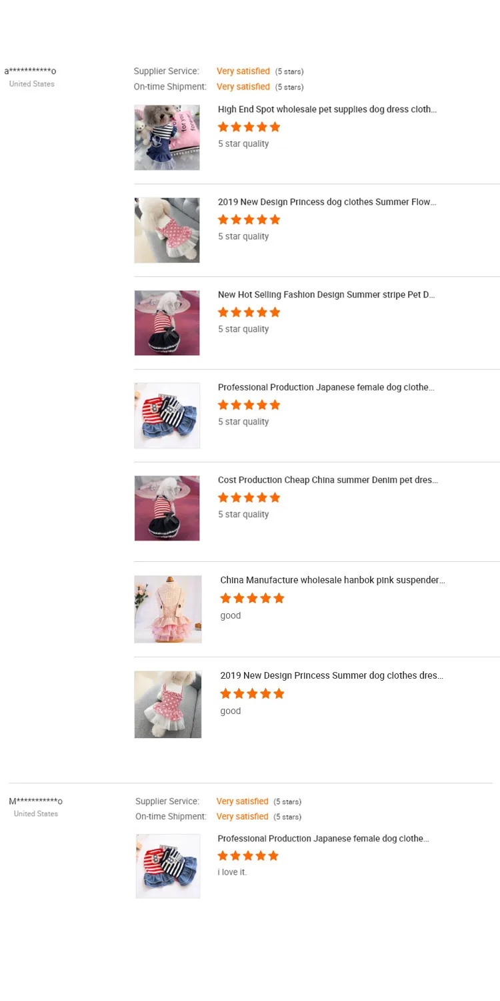Image resolution: width=500 pixels, height=1001 pixels.
Task: Select star rating under High End Spot product
Action: 249,127
